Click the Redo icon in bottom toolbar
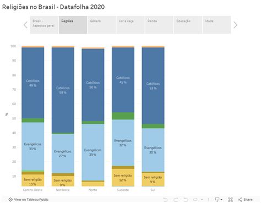This screenshot has height=203, width=261. (x=176, y=200)
